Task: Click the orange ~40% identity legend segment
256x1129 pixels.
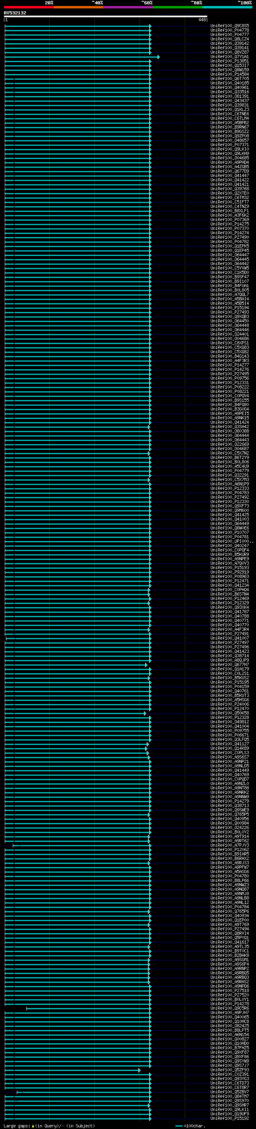Action: coord(78,7)
